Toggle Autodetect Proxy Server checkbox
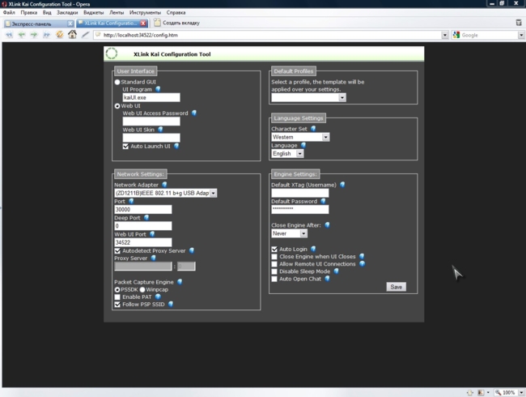This screenshot has width=526, height=397. [x=117, y=251]
